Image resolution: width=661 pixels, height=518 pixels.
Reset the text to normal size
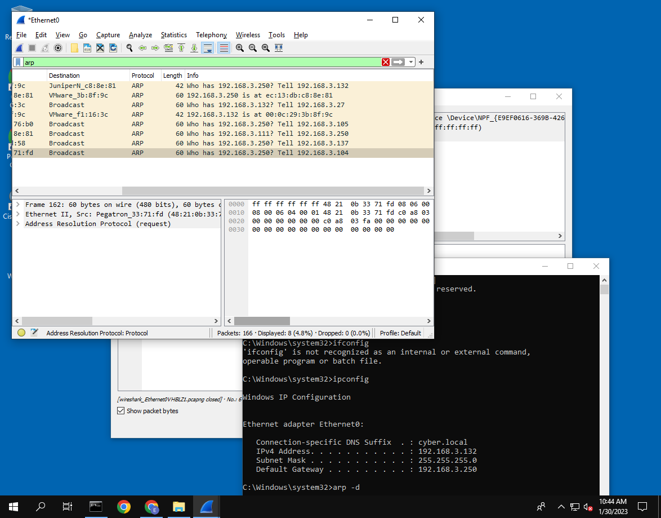(x=266, y=48)
